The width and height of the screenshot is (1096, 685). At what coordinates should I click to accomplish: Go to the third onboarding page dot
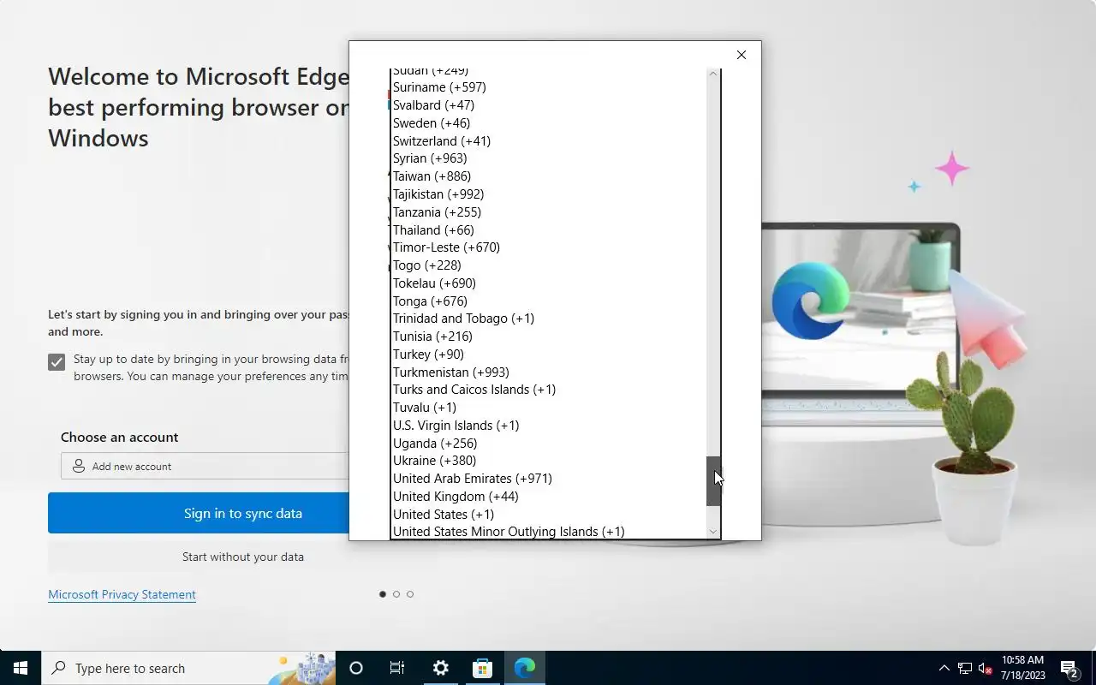tap(410, 594)
